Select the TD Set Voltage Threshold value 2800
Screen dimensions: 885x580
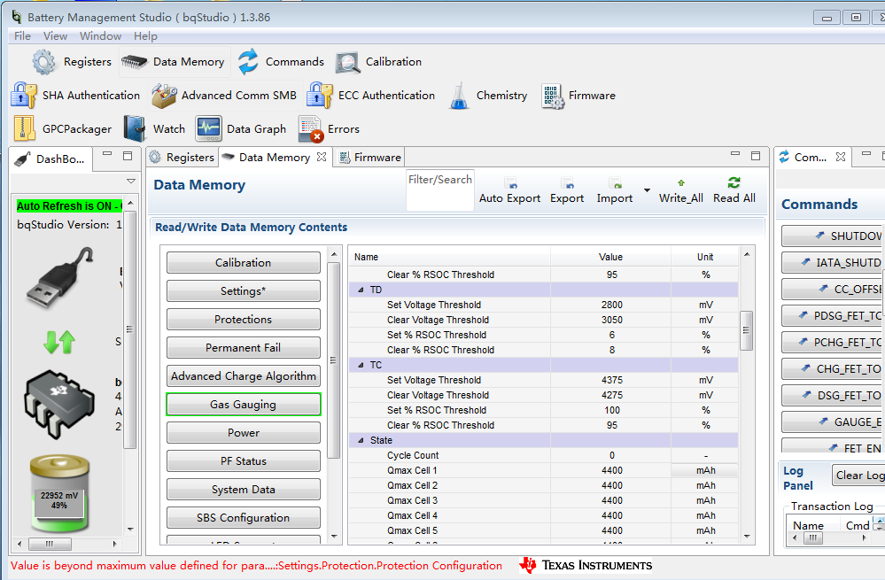pos(611,305)
